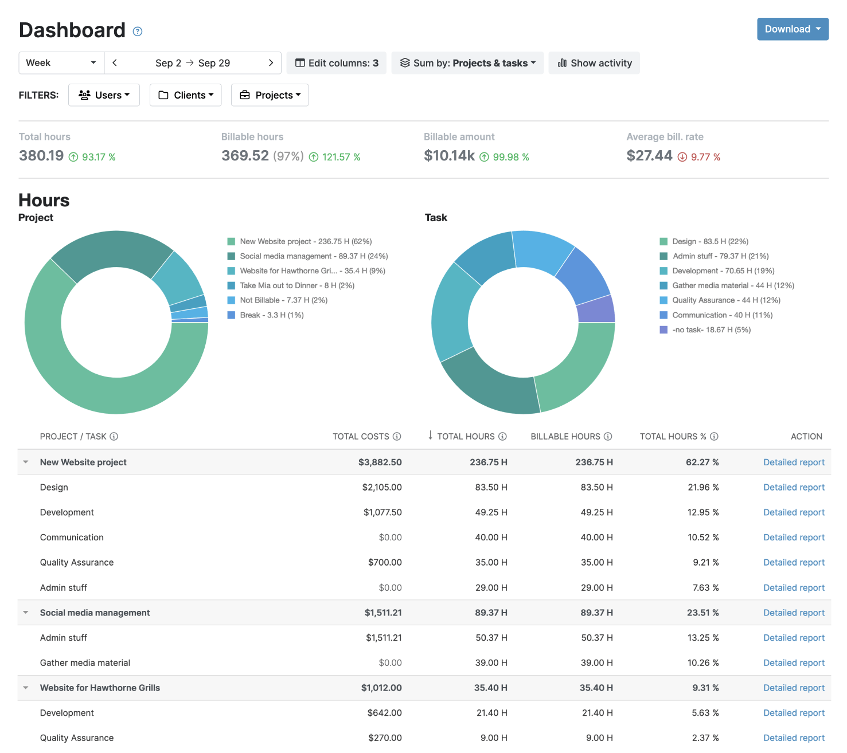Click the Clients filter folder icon
This screenshot has height=753, width=847.
163,95
